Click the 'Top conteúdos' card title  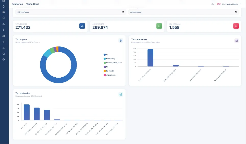click(x=23, y=93)
